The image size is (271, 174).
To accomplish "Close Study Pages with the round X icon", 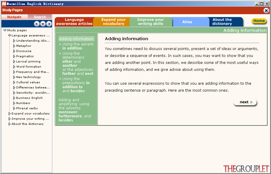I will coord(266,11).
